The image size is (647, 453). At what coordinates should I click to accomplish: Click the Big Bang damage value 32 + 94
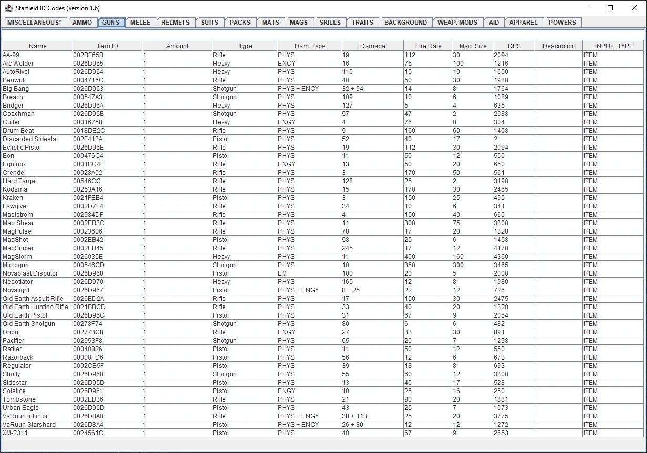(x=352, y=89)
